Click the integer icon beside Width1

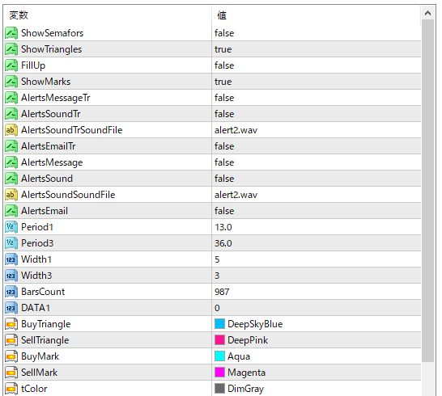[x=11, y=259]
